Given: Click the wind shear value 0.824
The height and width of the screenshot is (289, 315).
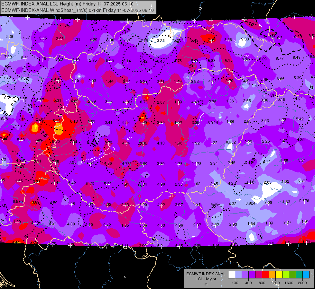Looking at the screenshot, I should [251, 203].
